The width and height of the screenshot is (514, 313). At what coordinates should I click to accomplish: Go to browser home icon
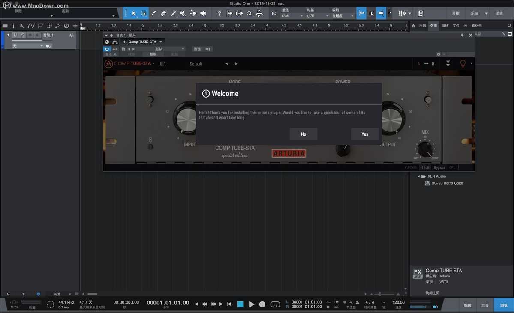413,26
